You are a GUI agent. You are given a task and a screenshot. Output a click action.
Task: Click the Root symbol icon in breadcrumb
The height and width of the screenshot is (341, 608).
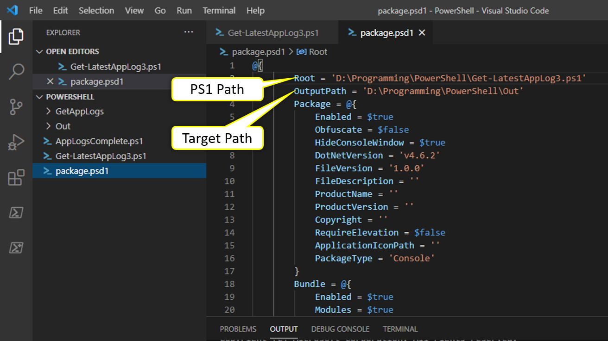(x=301, y=52)
